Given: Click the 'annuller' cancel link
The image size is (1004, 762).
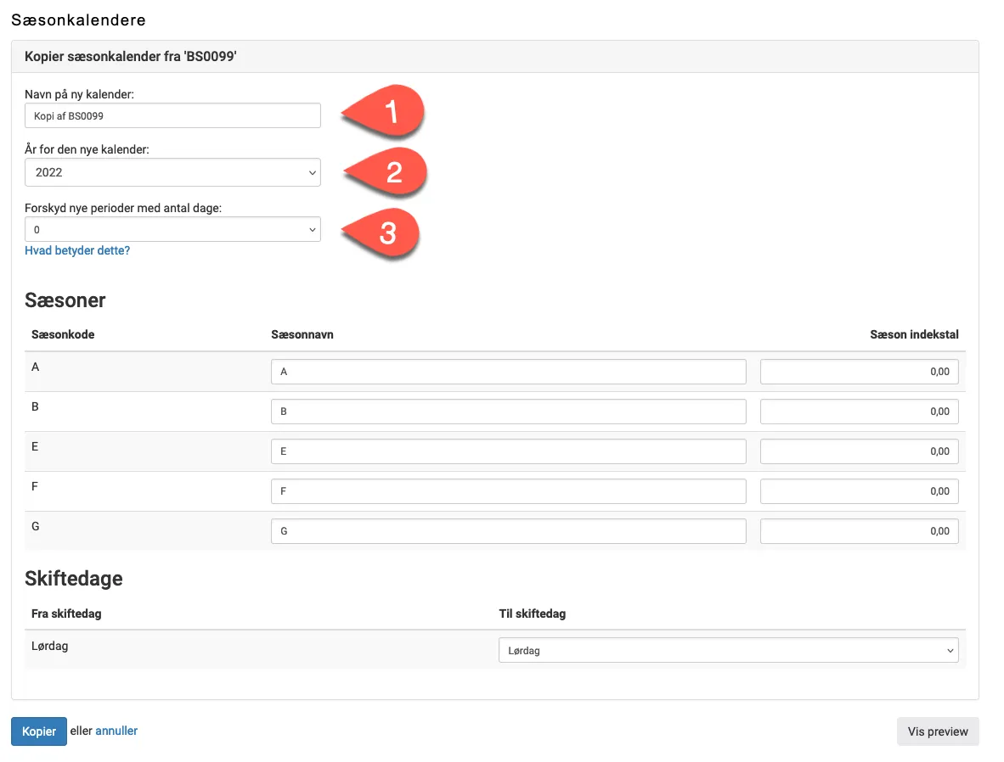Looking at the screenshot, I should (x=116, y=731).
